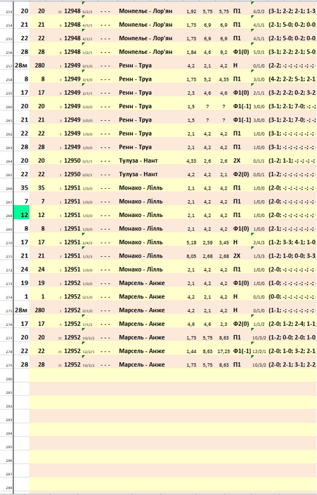The width and height of the screenshot is (317, 495).
Task: Select 'Тулуза - Нант' cell with result Ф2(0)
Action: point(138,174)
